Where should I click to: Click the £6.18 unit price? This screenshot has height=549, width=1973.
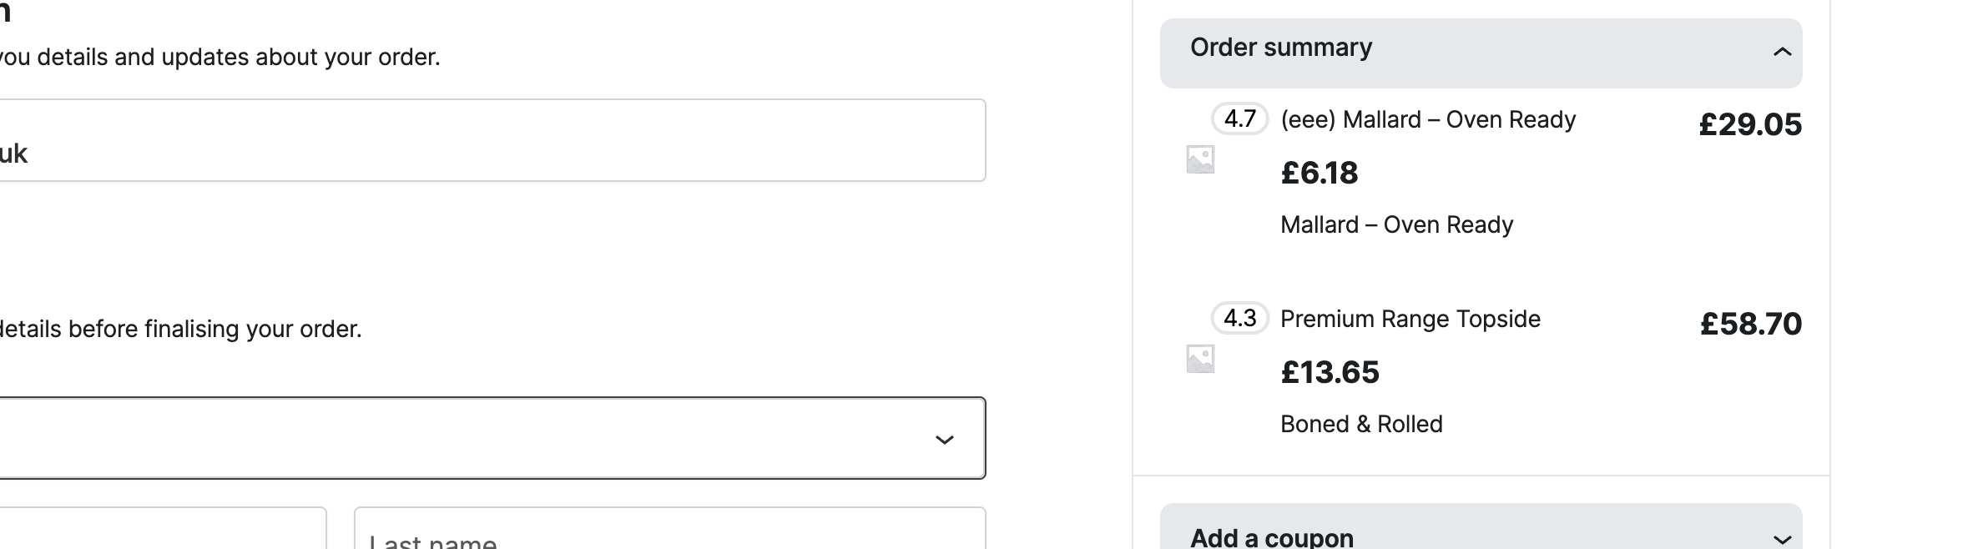[1320, 174]
